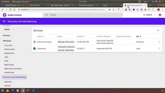The height and width of the screenshot is (93, 165).
Task: Close the Discovery and load balancing tab
Action: [x=145, y=5]
